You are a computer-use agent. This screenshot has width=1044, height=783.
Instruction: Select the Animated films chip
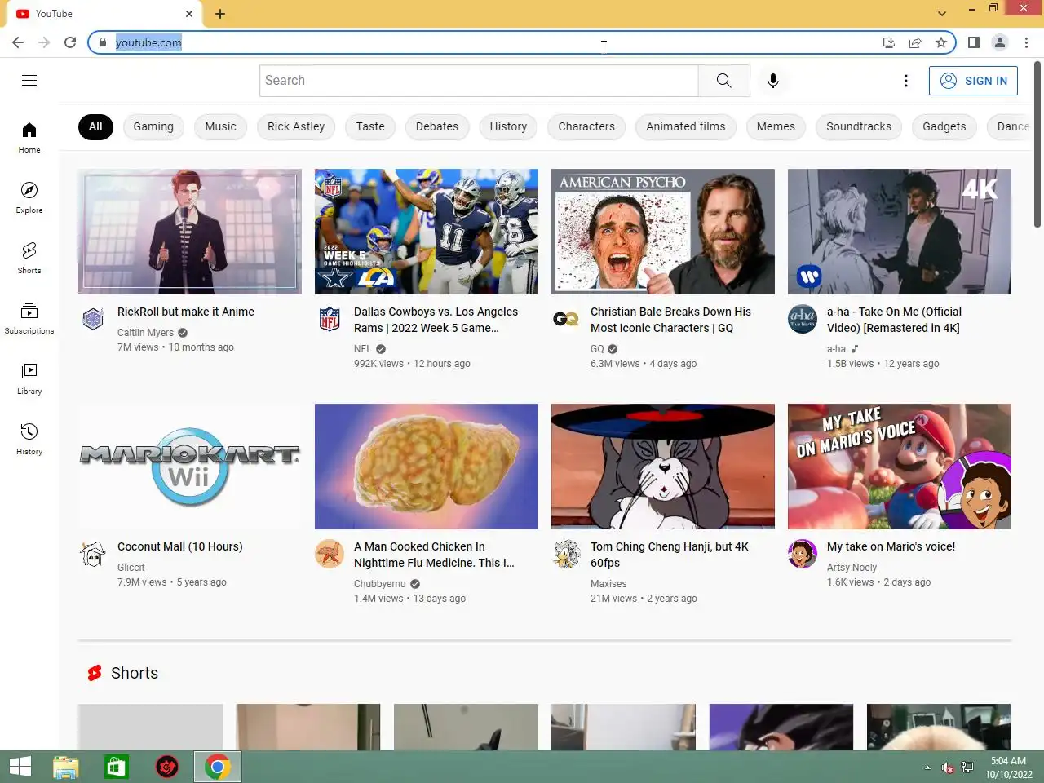tap(686, 126)
